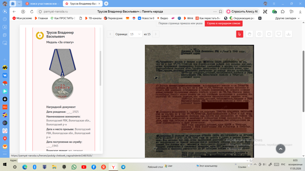The image size is (305, 171).
Task: Open 'Как перестать' bookmark
Action: click(208, 18)
